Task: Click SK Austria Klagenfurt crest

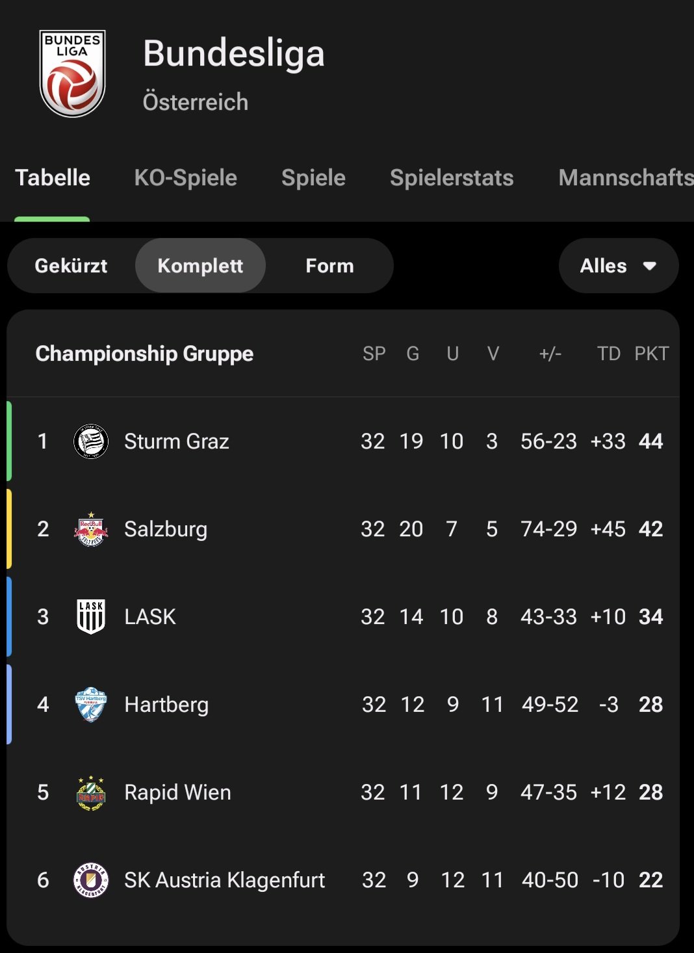Action: pos(91,880)
